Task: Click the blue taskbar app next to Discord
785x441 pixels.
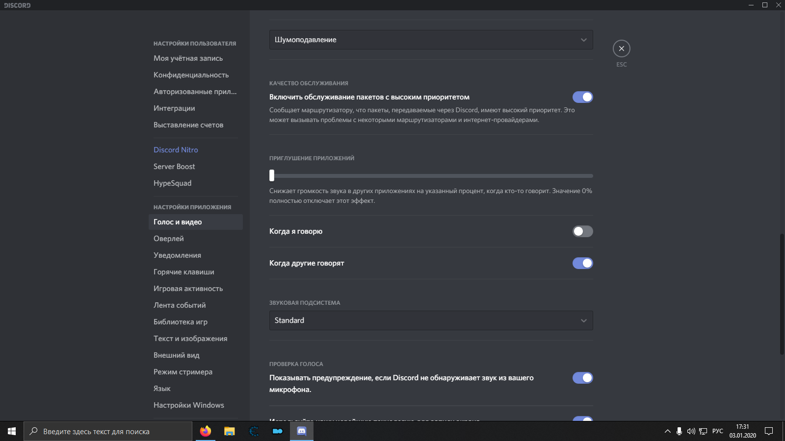Action: [278, 431]
